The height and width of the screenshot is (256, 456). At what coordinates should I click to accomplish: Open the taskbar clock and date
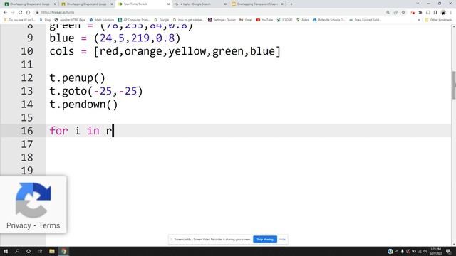coord(435,251)
